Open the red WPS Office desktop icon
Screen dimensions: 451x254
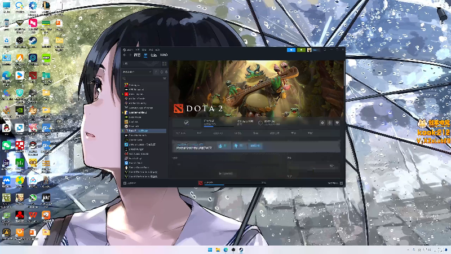33,217
